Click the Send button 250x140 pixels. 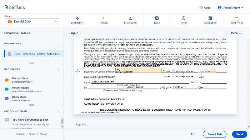240,134
